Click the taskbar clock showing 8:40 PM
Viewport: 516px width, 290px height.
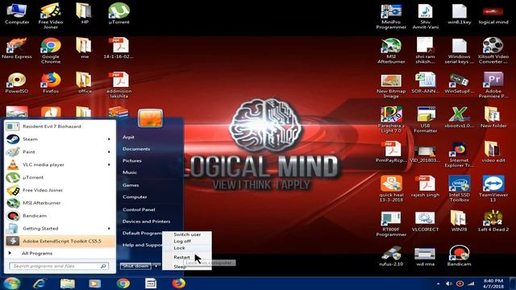coord(493,284)
